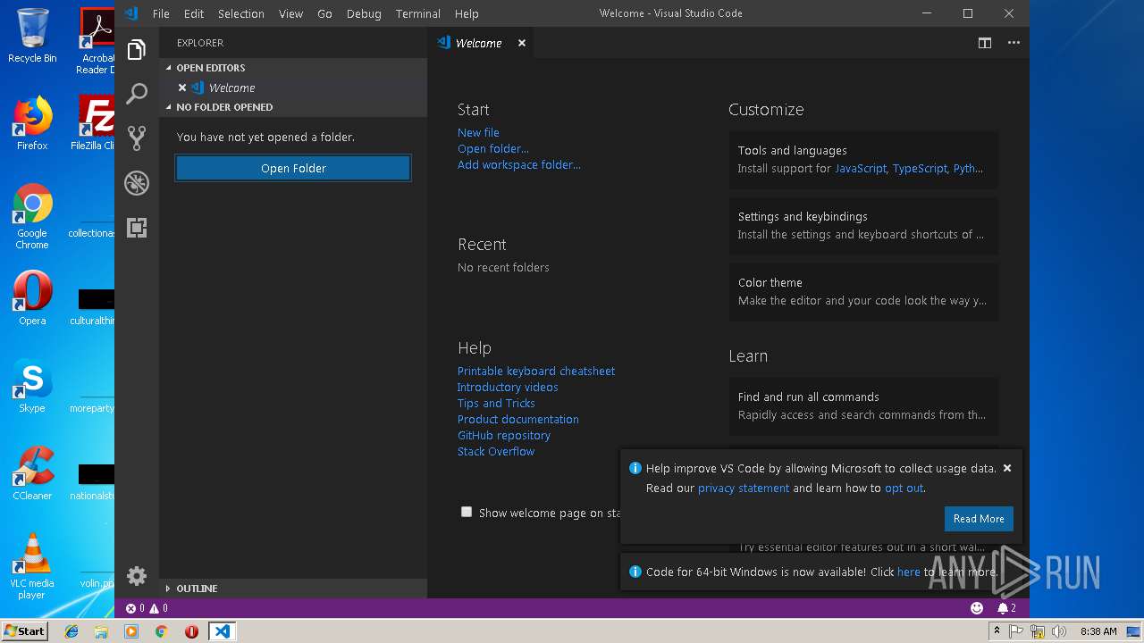Open the Manage gear menu
Screen dimensions: 1144x643
137,576
